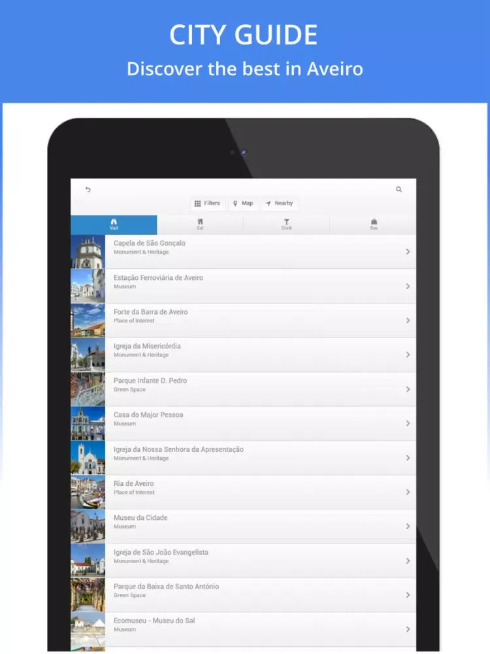Show places on the Map
Screen dimensions: 490x654
pyautogui.click(x=243, y=203)
